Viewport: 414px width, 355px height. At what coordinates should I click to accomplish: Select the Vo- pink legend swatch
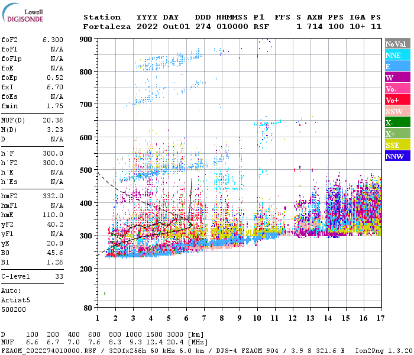coord(397,89)
